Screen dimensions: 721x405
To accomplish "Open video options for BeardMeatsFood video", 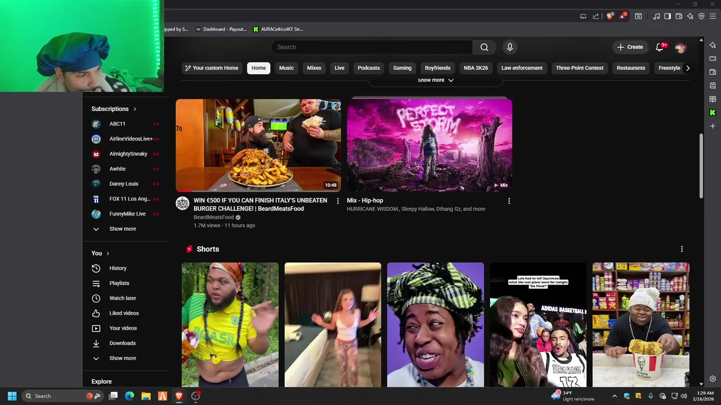I will 338,201.
